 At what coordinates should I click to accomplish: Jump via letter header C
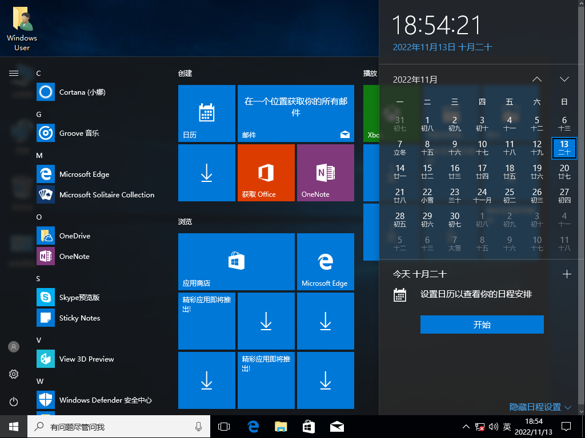pos(38,74)
